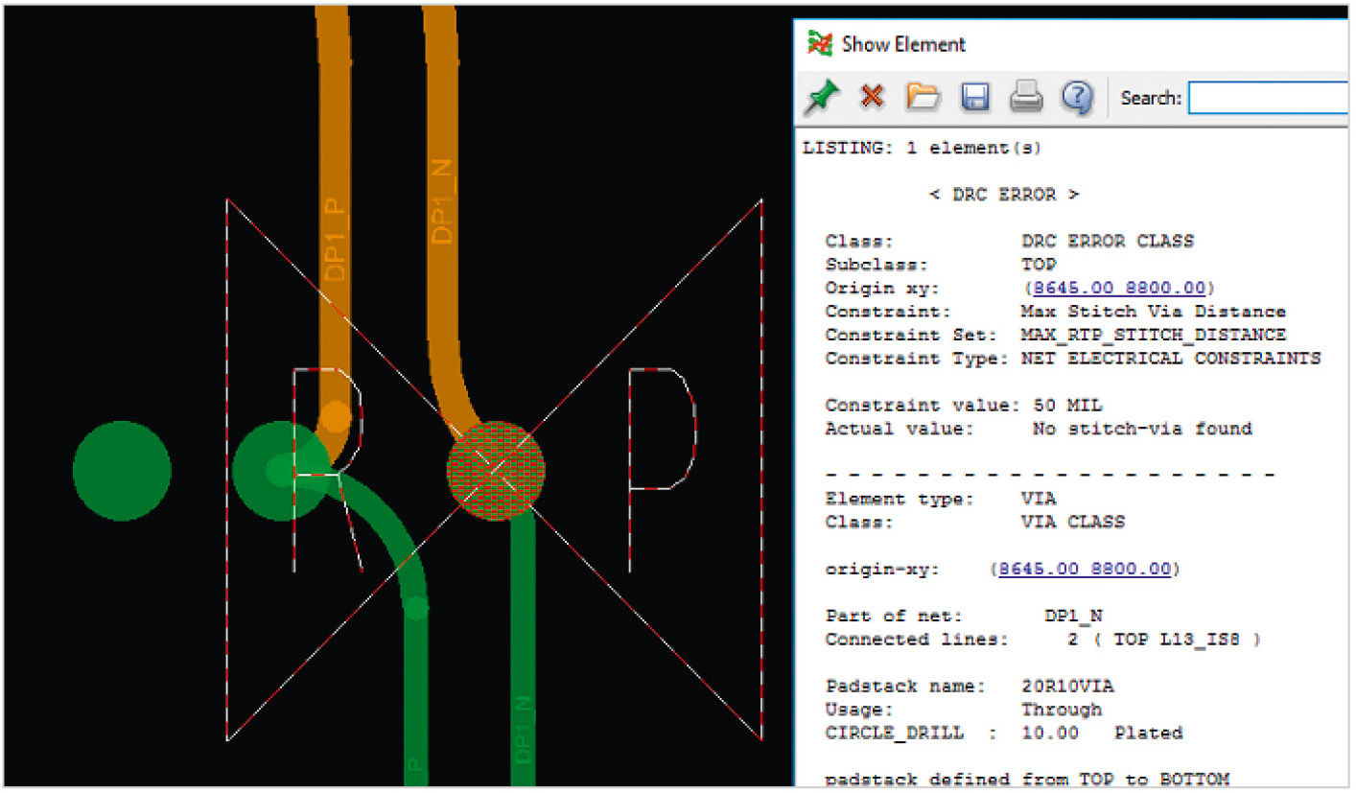The image size is (1356, 793).
Task: Click the 'Show Element' window title
Action: (x=903, y=44)
